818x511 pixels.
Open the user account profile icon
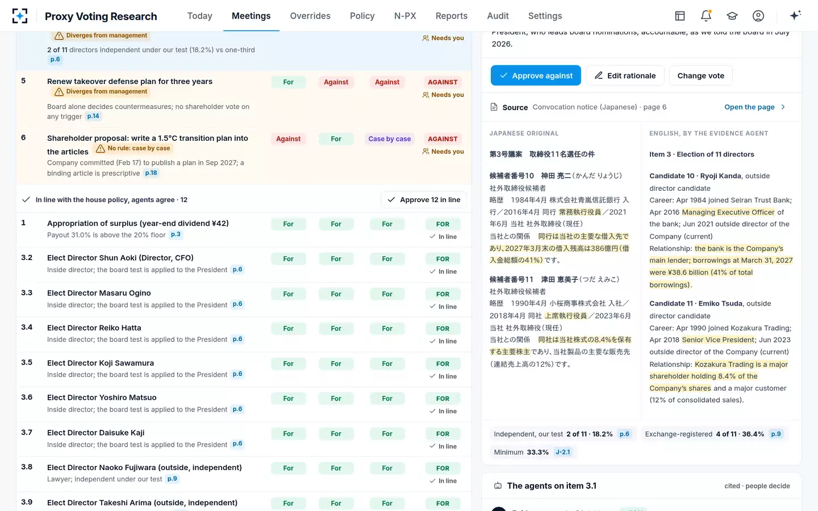(x=758, y=16)
